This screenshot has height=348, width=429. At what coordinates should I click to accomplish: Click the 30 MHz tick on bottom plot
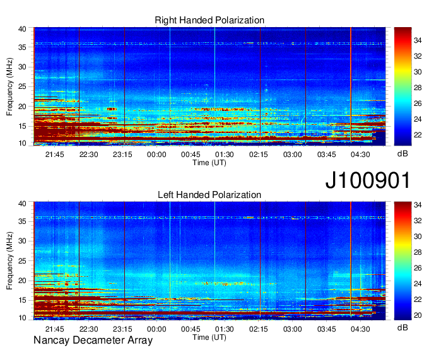[x=22, y=241]
